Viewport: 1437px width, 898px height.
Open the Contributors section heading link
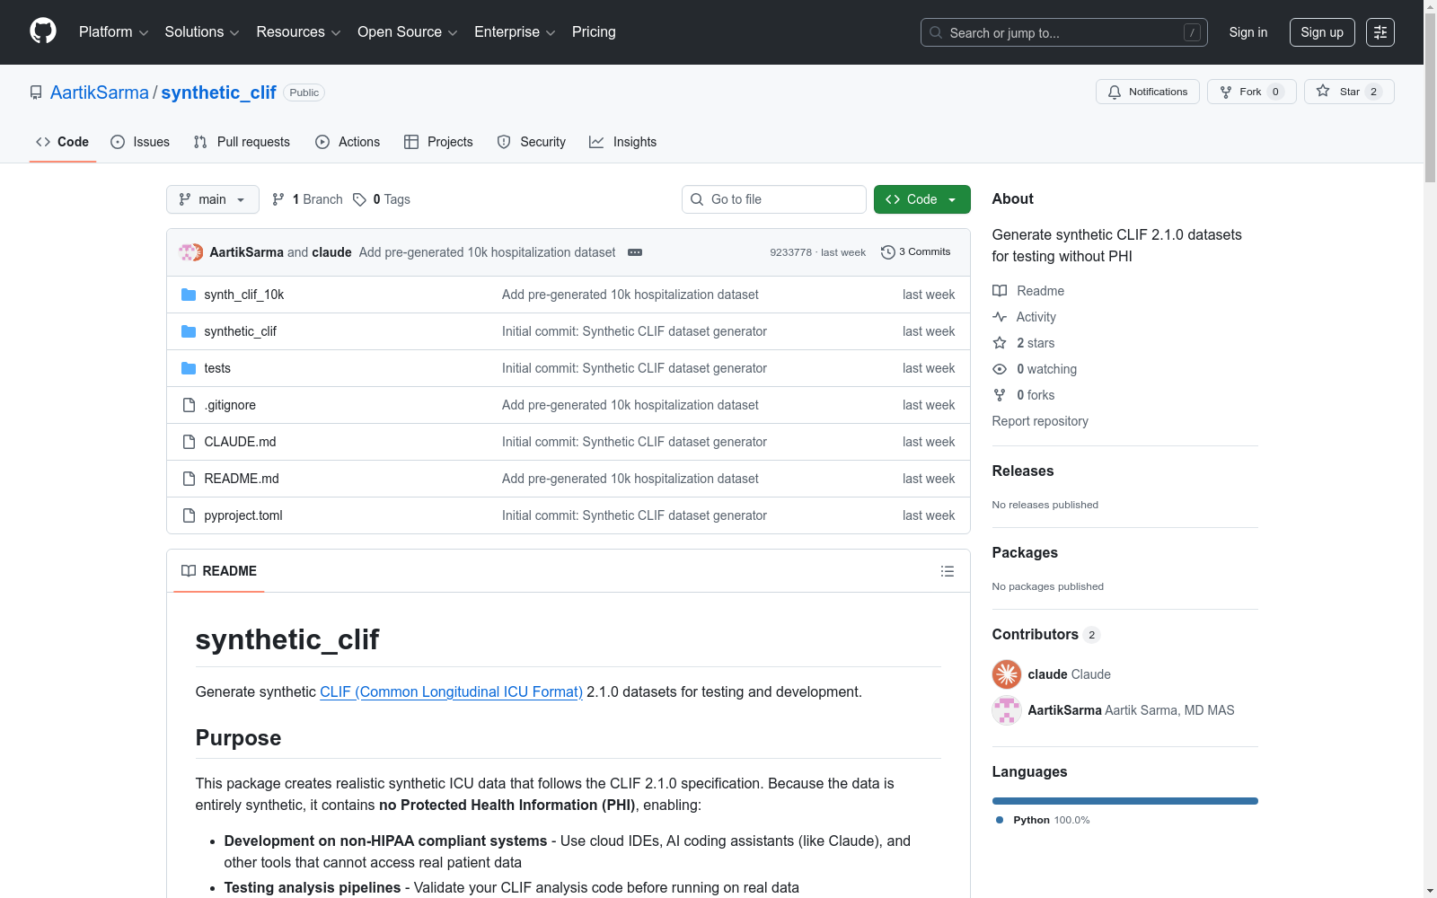[1046, 634]
